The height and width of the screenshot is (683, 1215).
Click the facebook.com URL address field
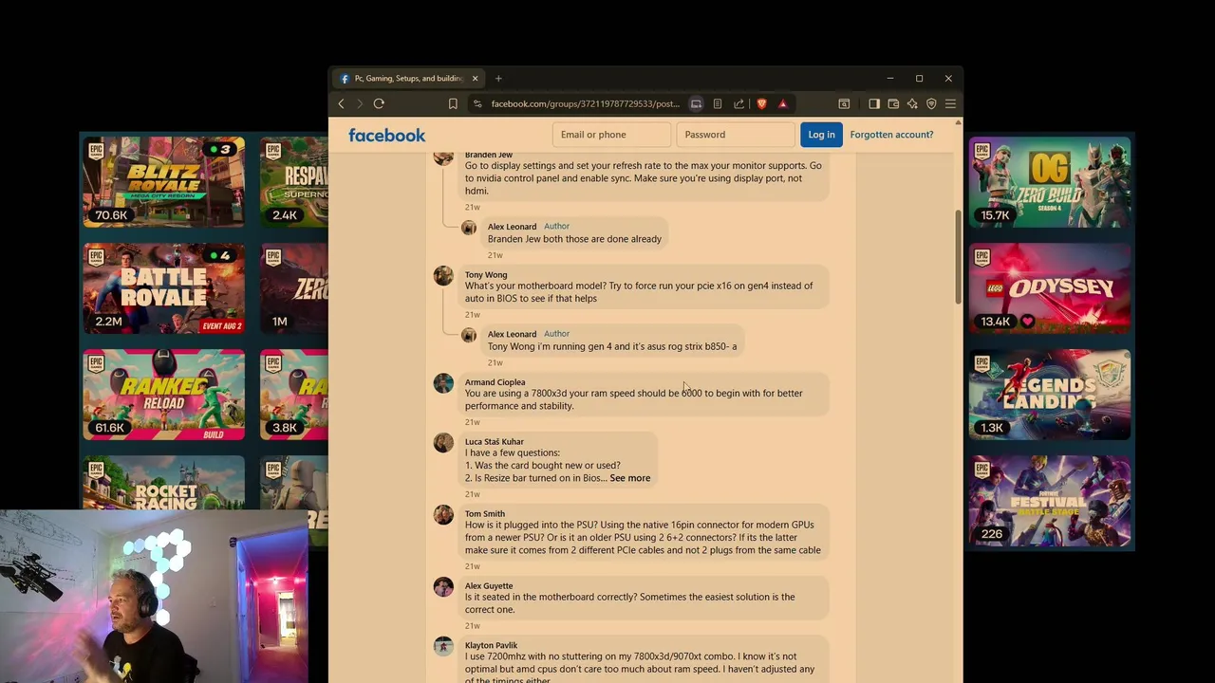click(585, 103)
